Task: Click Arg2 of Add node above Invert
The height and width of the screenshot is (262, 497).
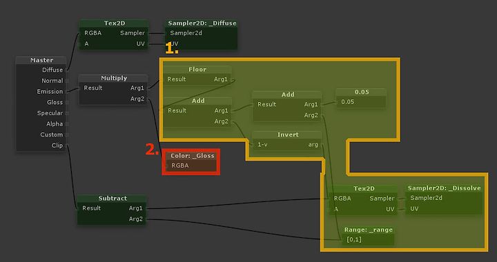Action: pyautogui.click(x=311, y=115)
